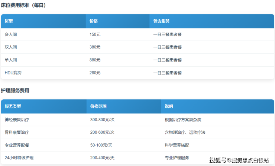Select the 多人间 room type cell
Image resolution: width=275 pixels, height=166 pixels.
pyautogui.click(x=11, y=34)
